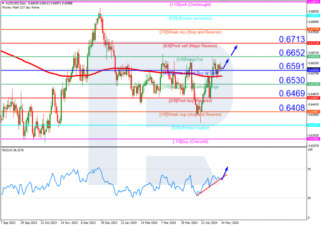321x226 pixels.
Task: Click the RSI 70 level value
Action: pyautogui.click(x=309, y=169)
